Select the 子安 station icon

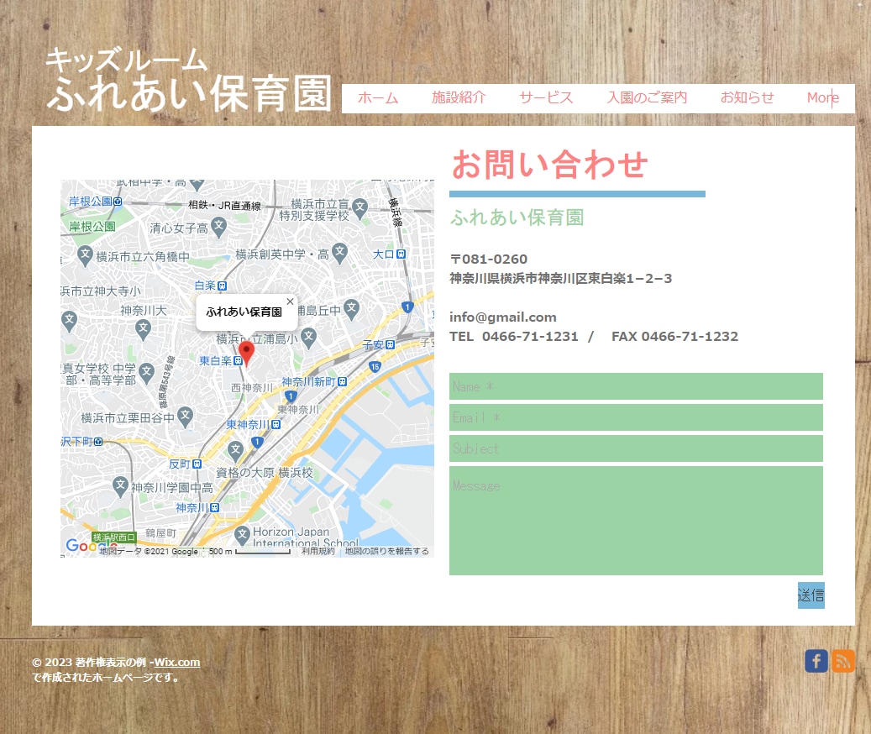coord(390,345)
